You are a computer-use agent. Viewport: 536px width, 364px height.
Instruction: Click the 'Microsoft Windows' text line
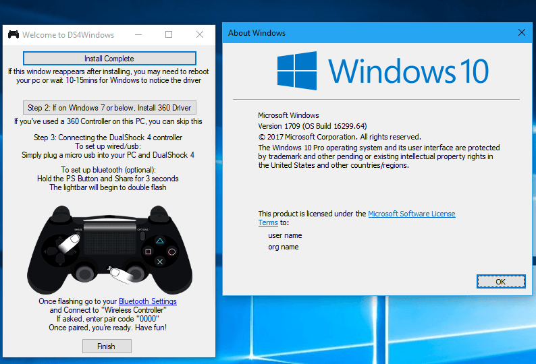[x=288, y=115]
